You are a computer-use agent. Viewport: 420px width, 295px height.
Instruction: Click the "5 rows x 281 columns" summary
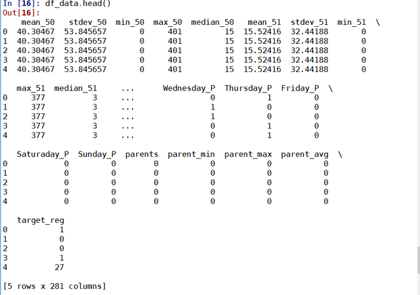coord(54,286)
